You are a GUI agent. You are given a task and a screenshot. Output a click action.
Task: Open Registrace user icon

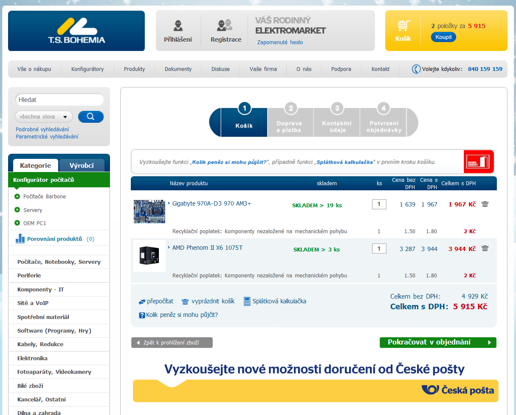tap(225, 25)
